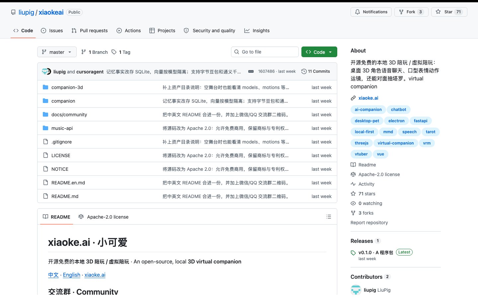
Task: Open the xiaokeai repository name link
Action: click(51, 12)
